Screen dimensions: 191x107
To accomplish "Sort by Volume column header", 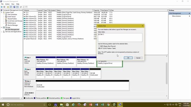I will (x=30, y=10).
